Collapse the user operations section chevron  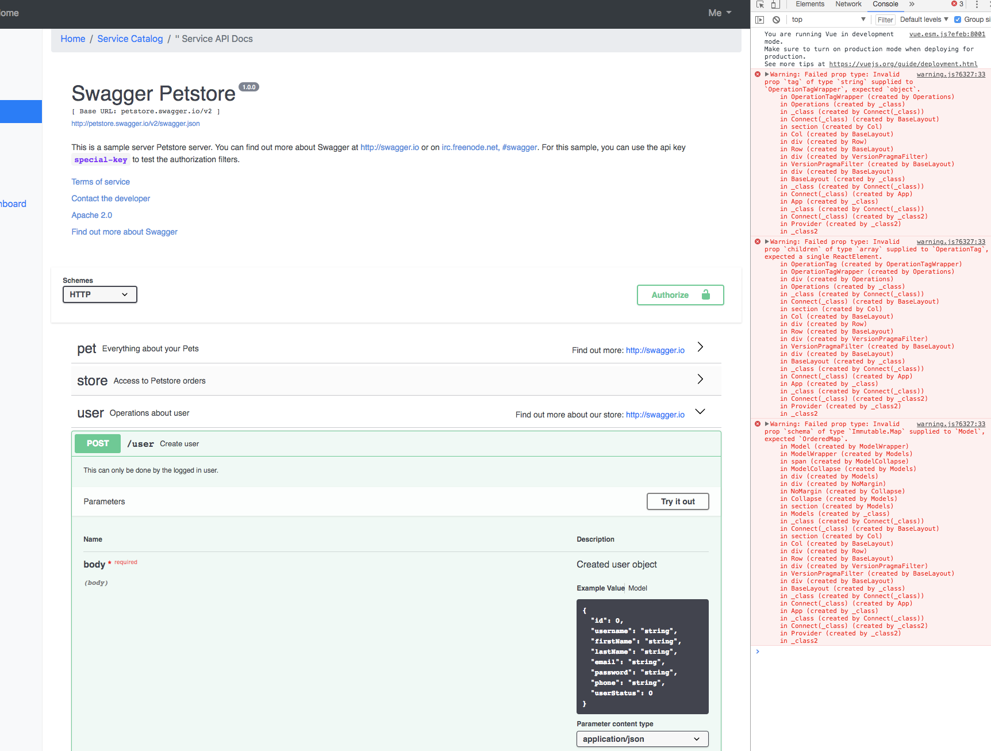tap(700, 411)
